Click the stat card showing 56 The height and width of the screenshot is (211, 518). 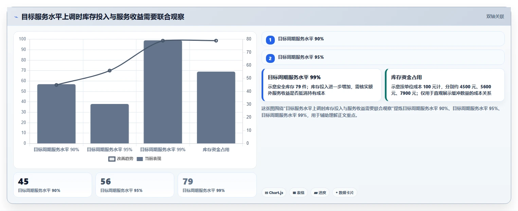point(135,185)
